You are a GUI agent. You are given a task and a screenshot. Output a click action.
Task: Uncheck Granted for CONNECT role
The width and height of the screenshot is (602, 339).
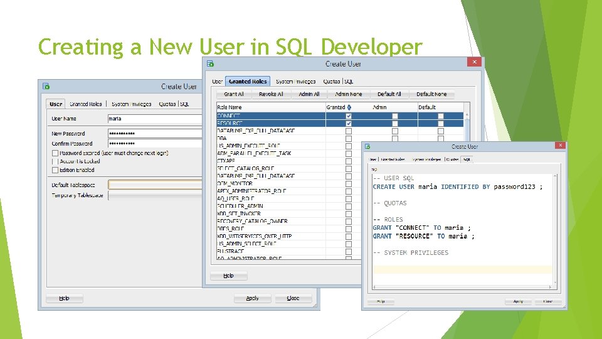(348, 116)
